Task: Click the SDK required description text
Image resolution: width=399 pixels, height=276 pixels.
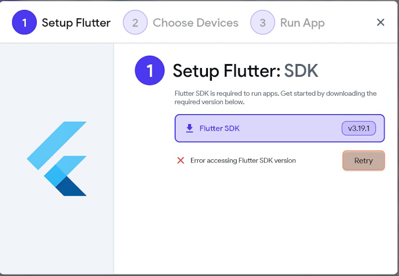Action: (275, 98)
